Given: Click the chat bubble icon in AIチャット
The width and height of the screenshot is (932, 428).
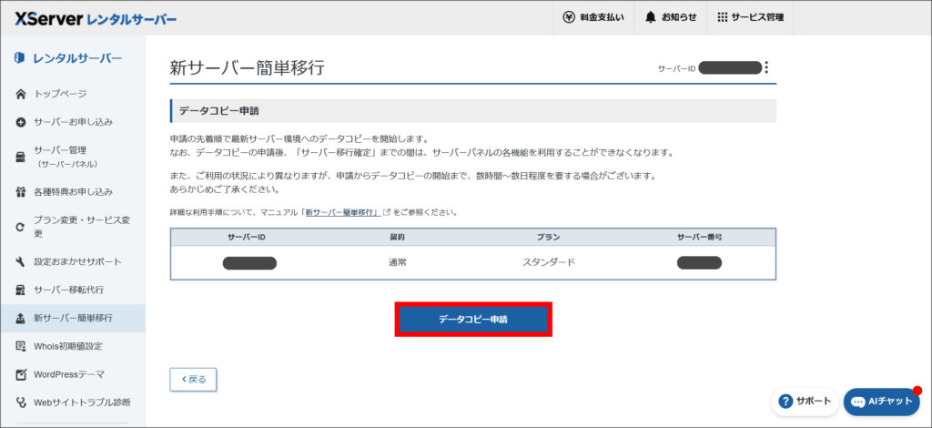Looking at the screenshot, I should (857, 402).
